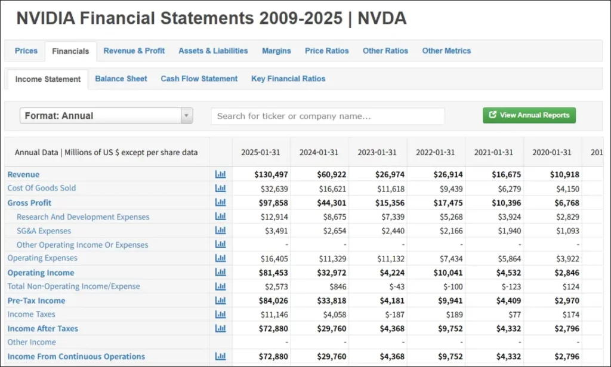
Task: Click the 2021-01-31 column header
Action: coord(493,152)
